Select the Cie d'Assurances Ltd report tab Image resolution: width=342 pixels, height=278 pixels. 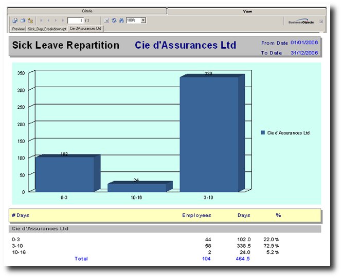tap(85, 29)
